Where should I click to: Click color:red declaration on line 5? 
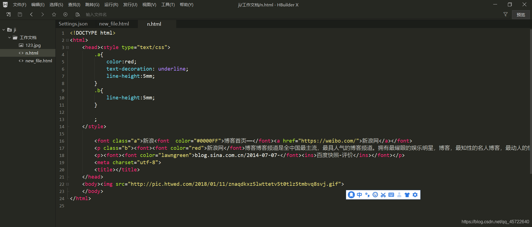[x=121, y=62]
